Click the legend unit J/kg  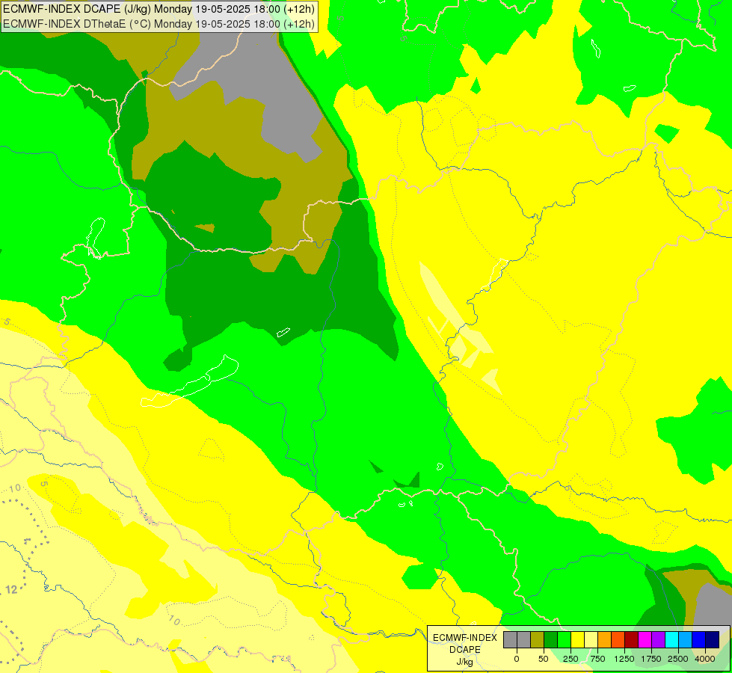click(465, 662)
